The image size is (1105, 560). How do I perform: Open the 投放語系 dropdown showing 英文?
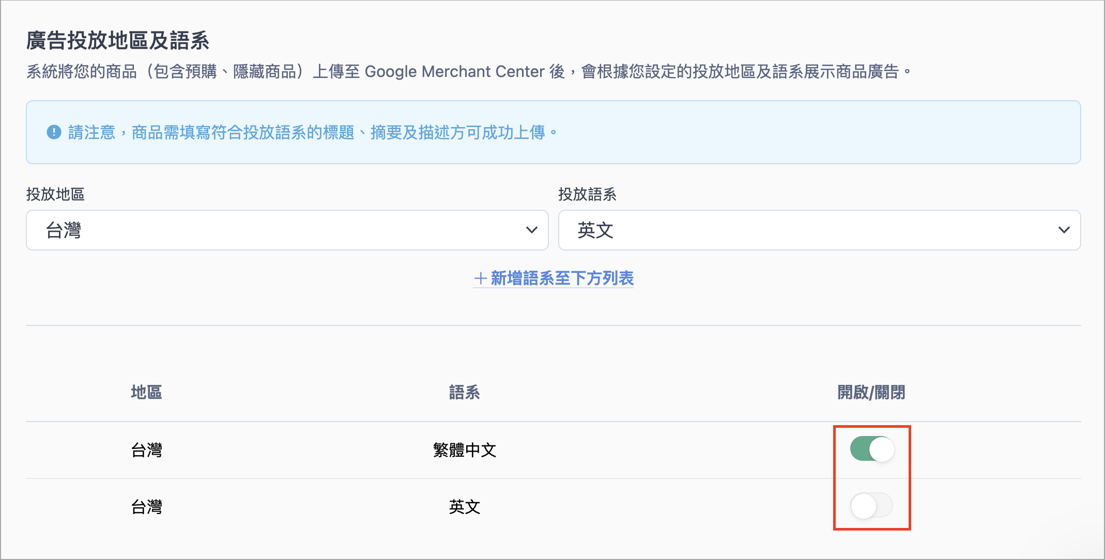click(x=819, y=230)
